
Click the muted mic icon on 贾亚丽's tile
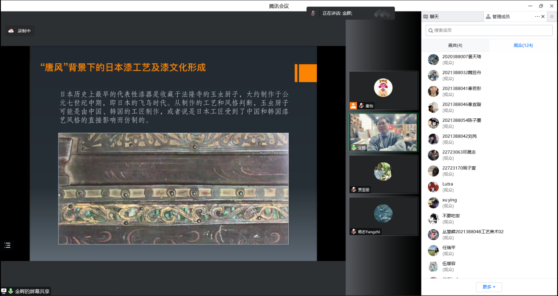353,190
